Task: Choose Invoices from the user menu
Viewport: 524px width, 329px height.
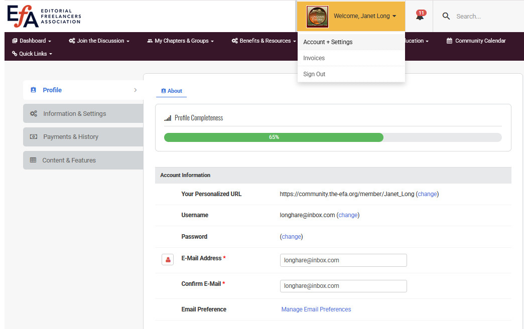Action: coord(314,58)
